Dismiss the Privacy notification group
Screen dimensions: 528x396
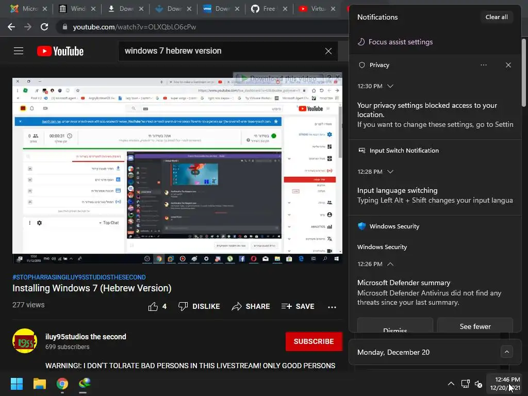pyautogui.click(x=508, y=65)
